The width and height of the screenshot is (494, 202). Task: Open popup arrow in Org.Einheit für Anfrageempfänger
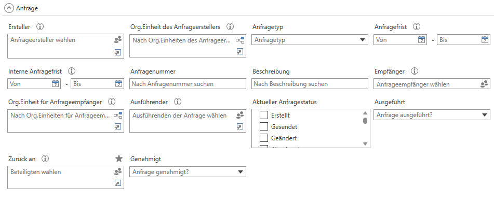pos(118,127)
